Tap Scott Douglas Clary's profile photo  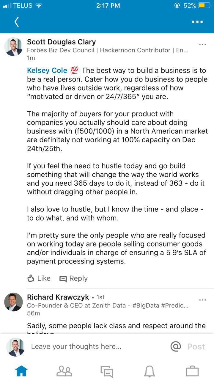[x=13, y=47]
